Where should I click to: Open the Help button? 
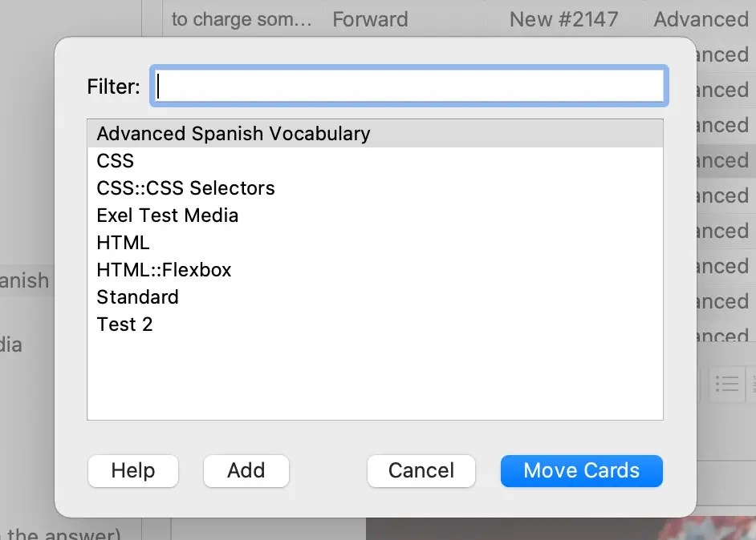[x=133, y=470]
